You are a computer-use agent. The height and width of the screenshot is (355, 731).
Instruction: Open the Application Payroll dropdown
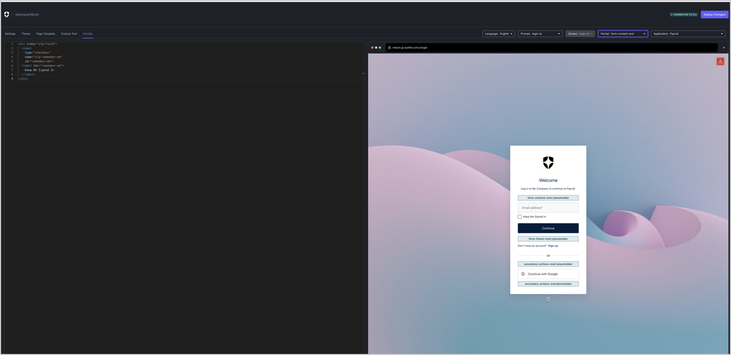click(x=688, y=34)
